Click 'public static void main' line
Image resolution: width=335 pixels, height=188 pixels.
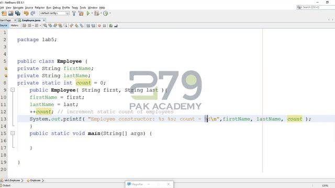point(91,134)
